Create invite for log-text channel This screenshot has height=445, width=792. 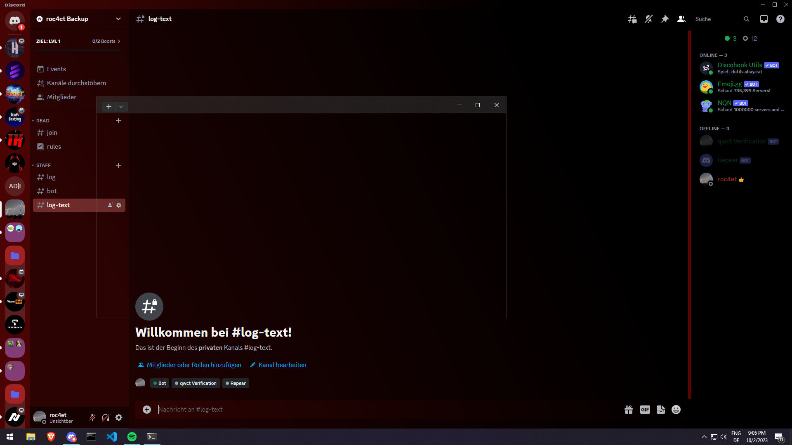pyautogui.click(x=110, y=205)
